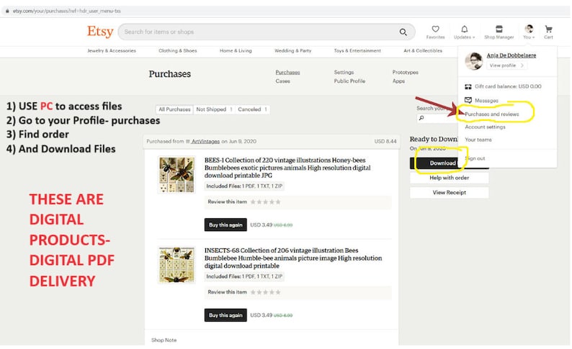The width and height of the screenshot is (572, 349).
Task: Open the Cart icon
Action: coord(548,30)
